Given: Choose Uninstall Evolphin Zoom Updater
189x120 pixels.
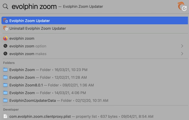Looking at the screenshot, I should (94, 28).
